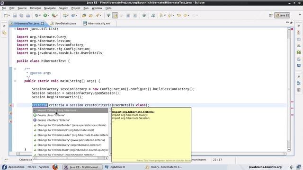Open the Run configurations dropdown arrow

pyautogui.click(x=48, y=16)
